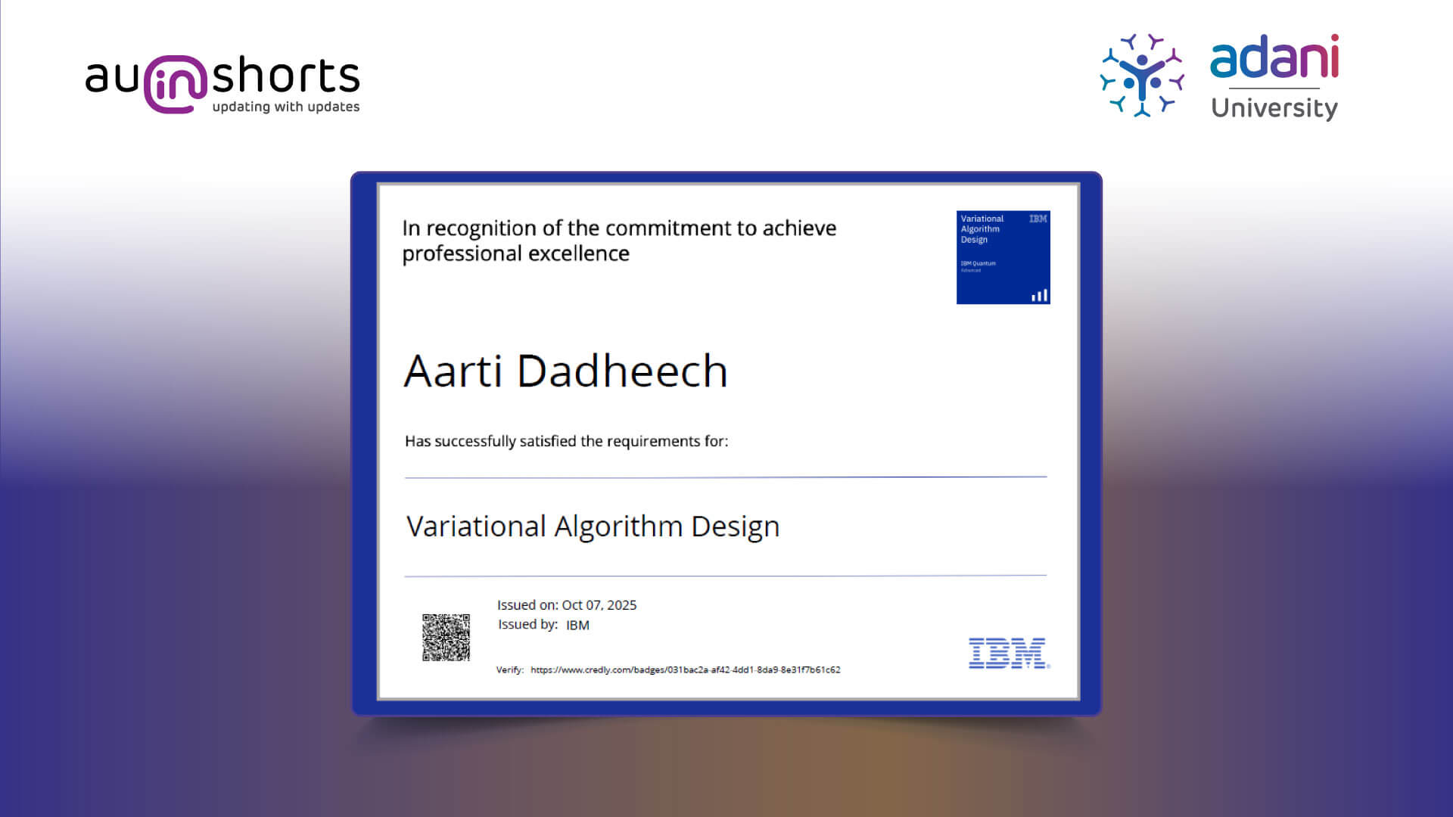Click the small IBM mark inside the blue badge

point(1038,219)
